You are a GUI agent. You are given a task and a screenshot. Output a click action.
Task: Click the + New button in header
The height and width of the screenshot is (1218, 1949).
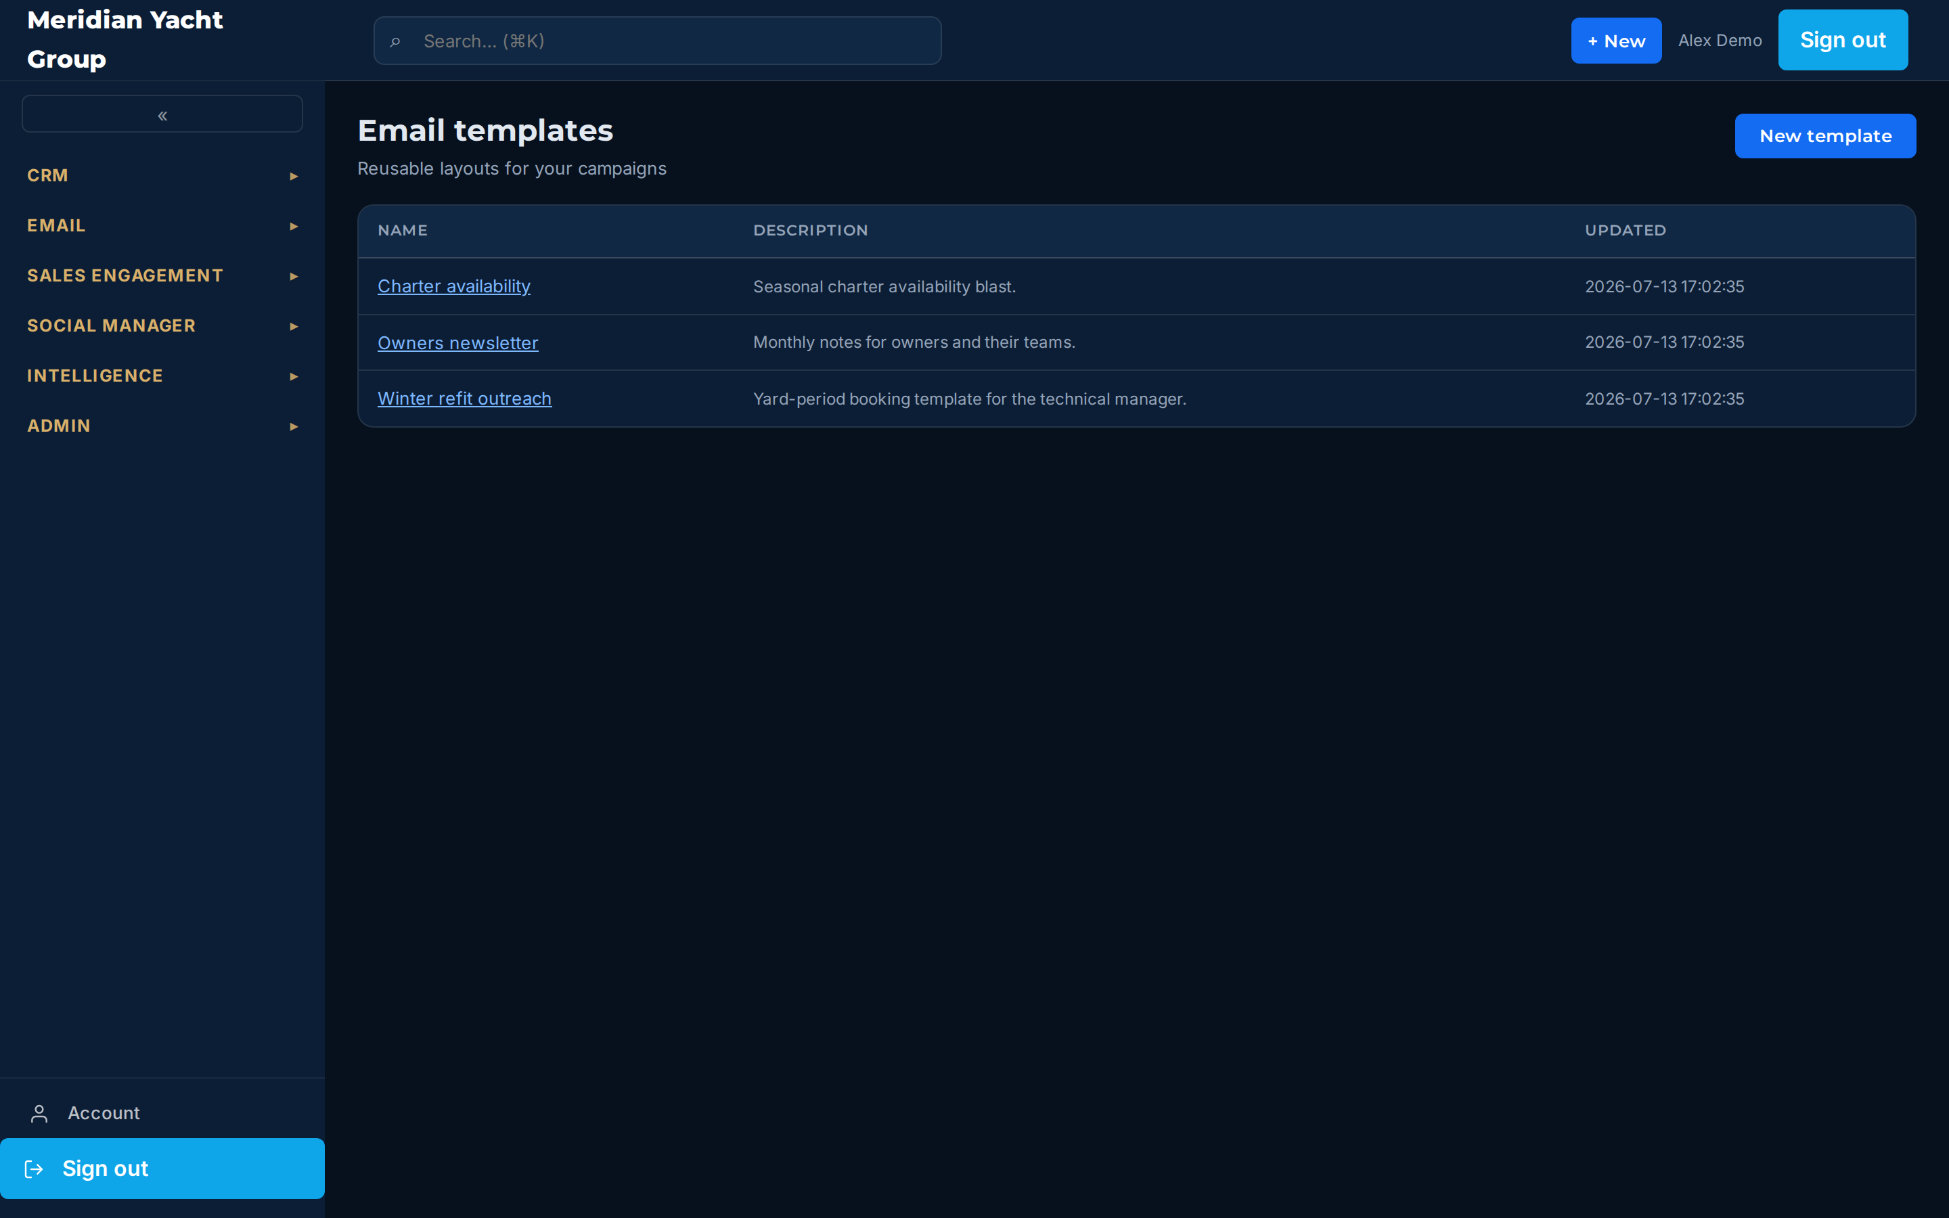[1615, 41]
